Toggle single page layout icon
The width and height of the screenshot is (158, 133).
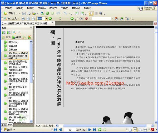[x=130, y=130]
